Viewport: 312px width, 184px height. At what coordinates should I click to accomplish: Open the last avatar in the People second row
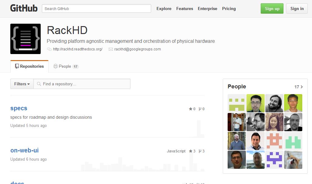tap(293, 122)
